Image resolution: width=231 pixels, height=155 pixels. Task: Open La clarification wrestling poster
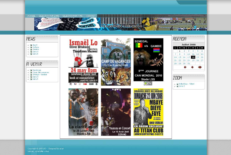(83, 112)
